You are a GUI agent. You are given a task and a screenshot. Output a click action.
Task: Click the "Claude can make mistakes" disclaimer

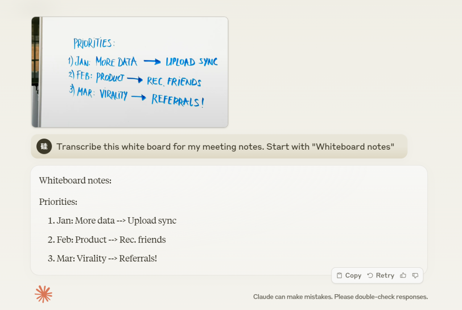coord(341,297)
